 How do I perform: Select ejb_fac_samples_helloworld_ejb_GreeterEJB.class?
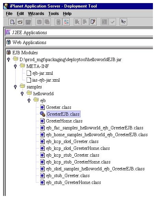(x=95, y=128)
